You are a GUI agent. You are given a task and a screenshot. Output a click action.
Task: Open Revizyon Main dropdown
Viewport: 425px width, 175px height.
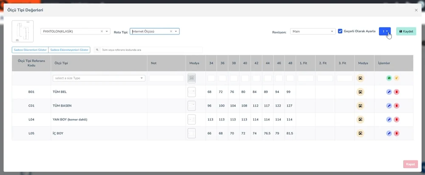click(x=313, y=31)
